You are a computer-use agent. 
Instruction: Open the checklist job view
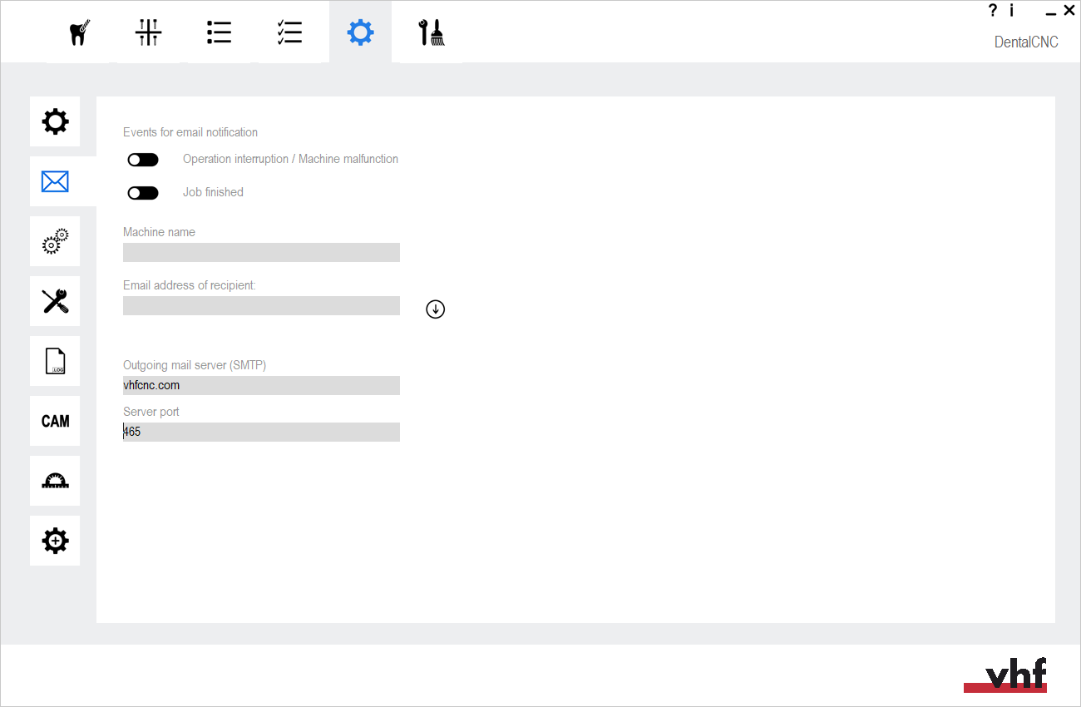coord(289,32)
